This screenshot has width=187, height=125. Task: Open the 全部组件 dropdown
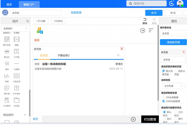click(15, 28)
